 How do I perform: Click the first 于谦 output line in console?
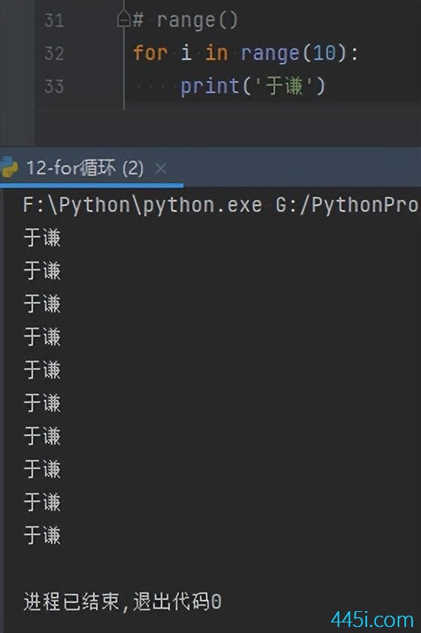click(42, 238)
